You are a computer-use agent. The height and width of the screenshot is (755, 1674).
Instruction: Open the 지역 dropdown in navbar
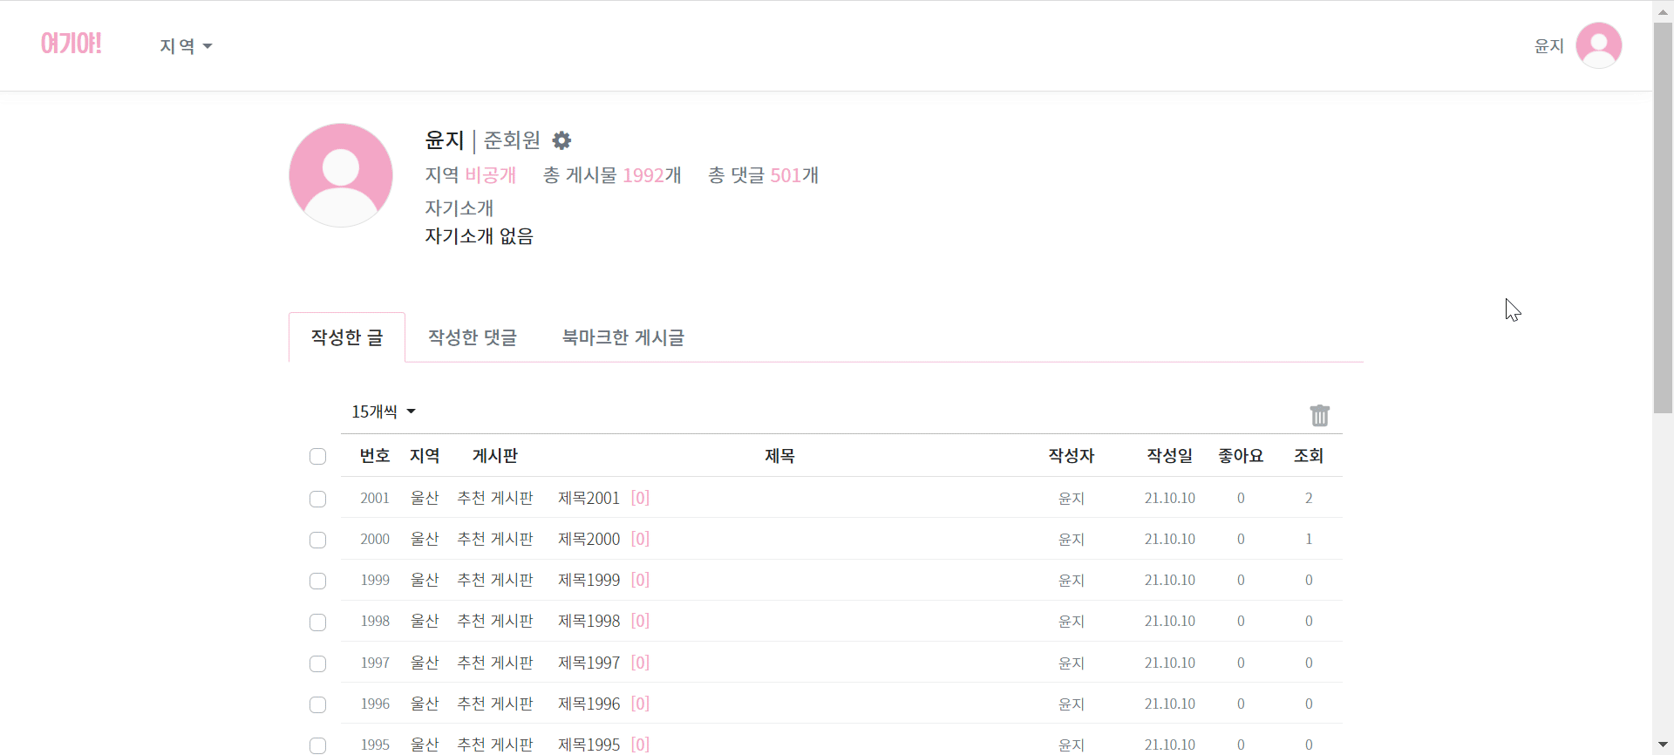[186, 46]
